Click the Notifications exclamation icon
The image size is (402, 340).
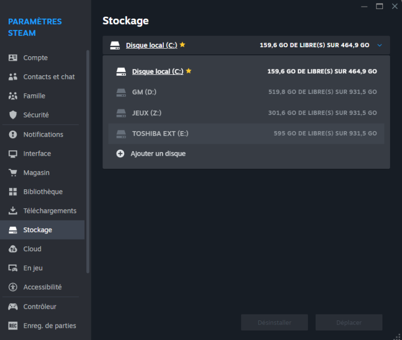pyautogui.click(x=13, y=135)
